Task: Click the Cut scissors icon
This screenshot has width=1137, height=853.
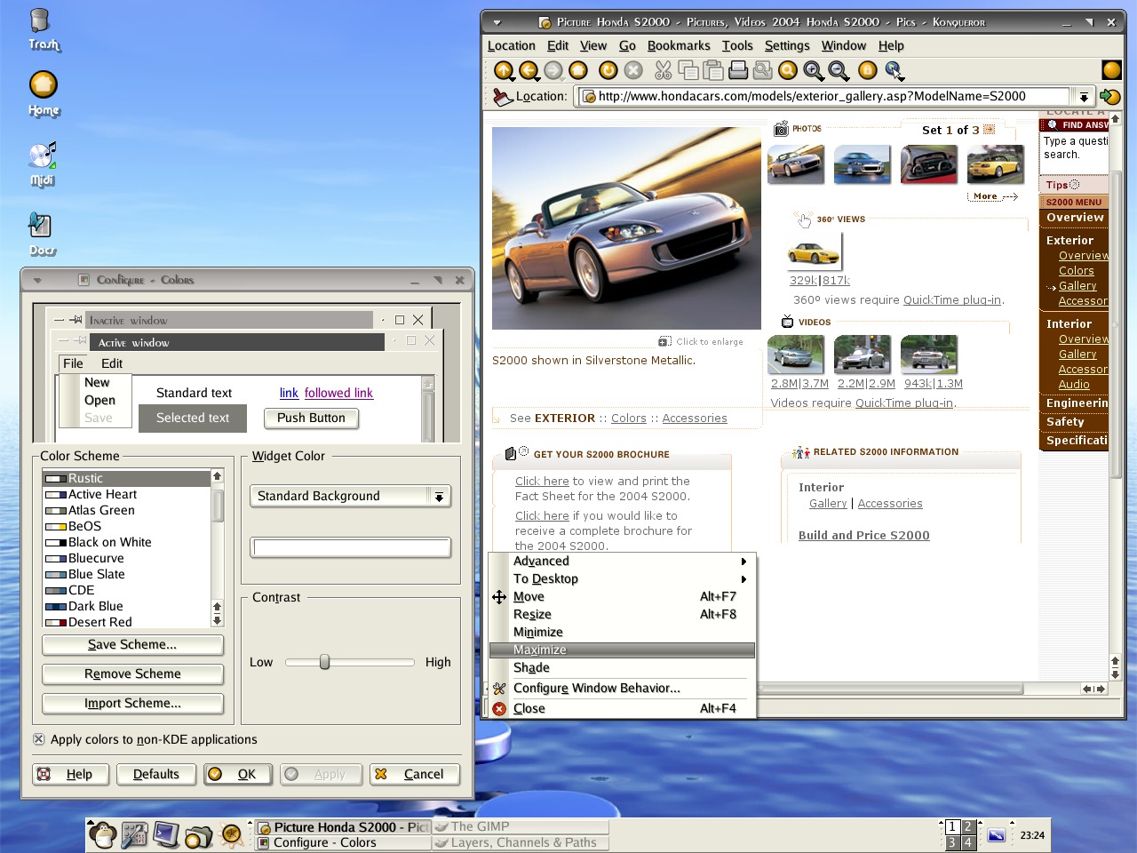Action: point(663,70)
